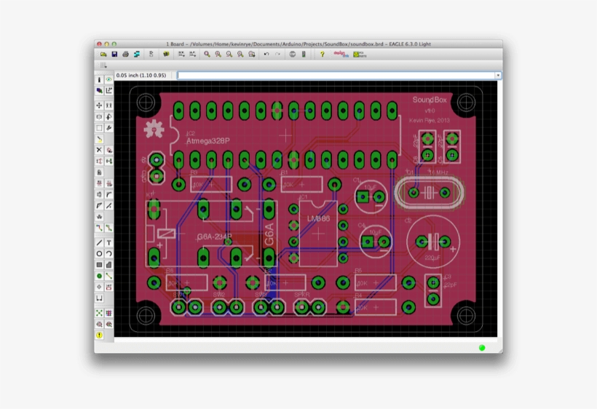The width and height of the screenshot is (597, 409).
Task: Select the Miter tool
Action: click(109, 194)
